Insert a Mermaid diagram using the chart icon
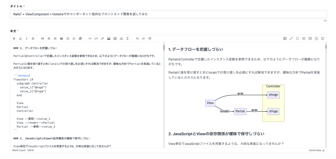Viewport: 336px width, 159px height. coord(121,38)
